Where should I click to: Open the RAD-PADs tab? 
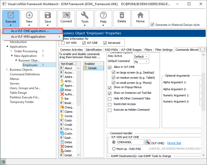(111, 50)
